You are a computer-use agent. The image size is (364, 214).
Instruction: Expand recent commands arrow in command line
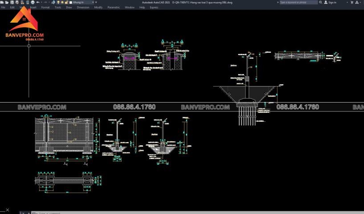tap(34, 213)
